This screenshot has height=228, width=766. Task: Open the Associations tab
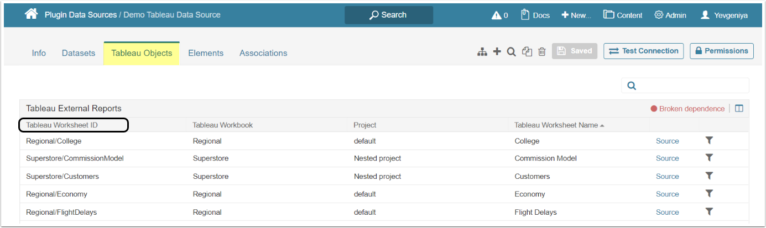pos(263,53)
